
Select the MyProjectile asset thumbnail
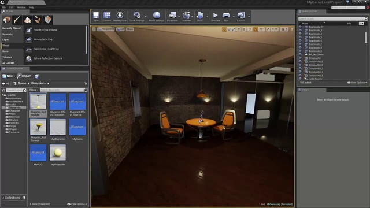click(58, 153)
